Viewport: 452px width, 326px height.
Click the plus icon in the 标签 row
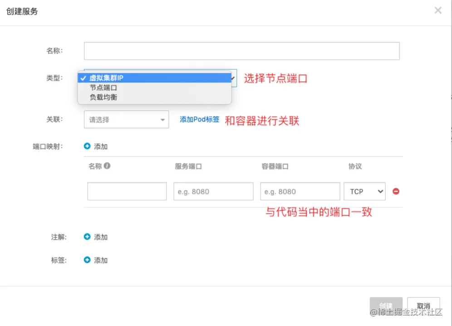coord(87,260)
